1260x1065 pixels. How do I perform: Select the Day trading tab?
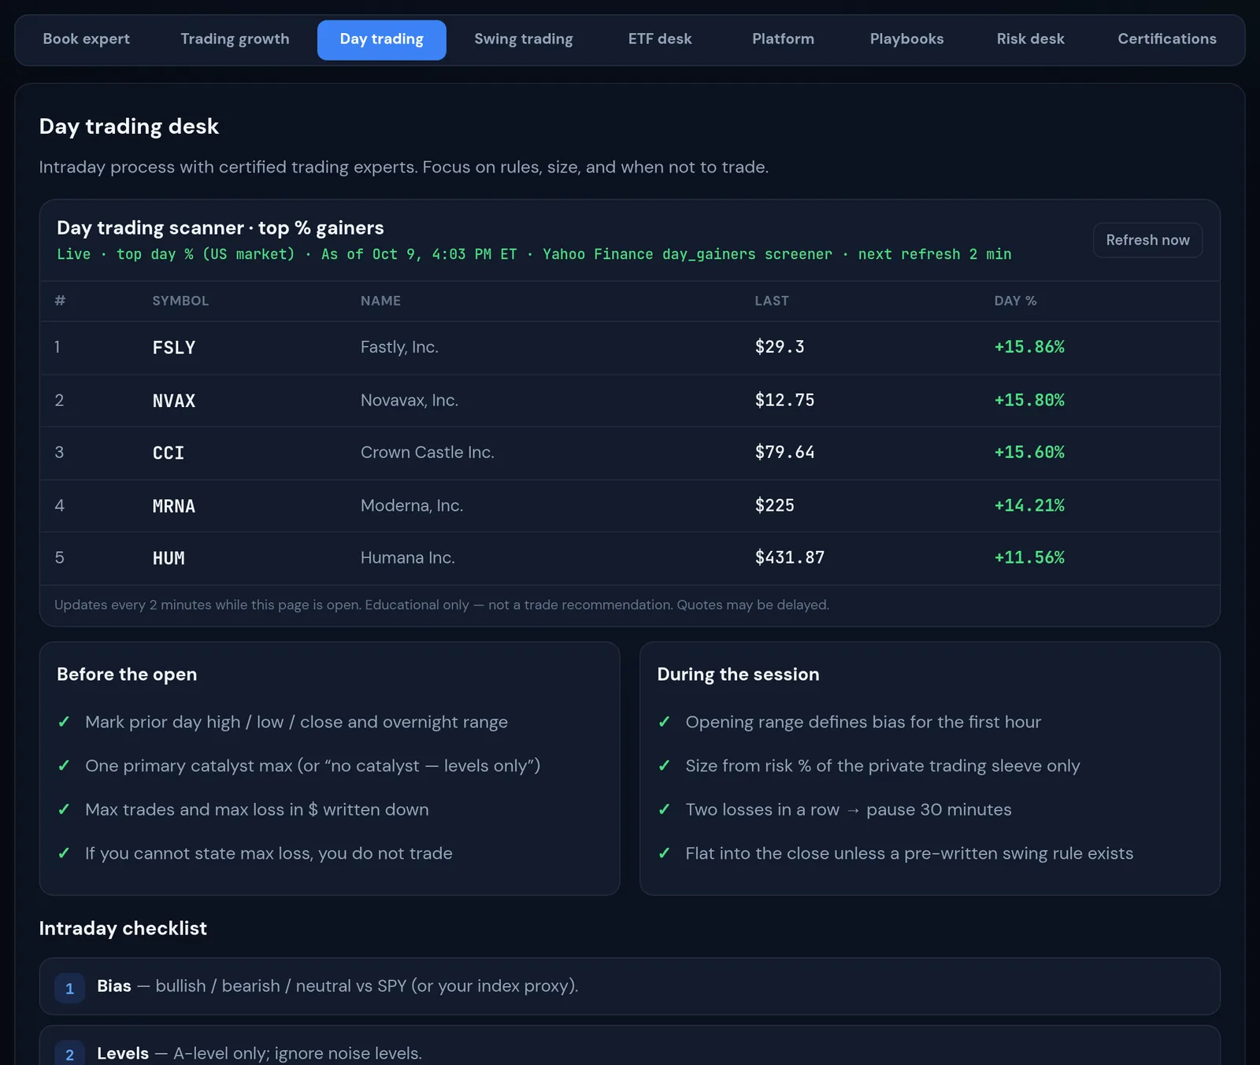(382, 39)
